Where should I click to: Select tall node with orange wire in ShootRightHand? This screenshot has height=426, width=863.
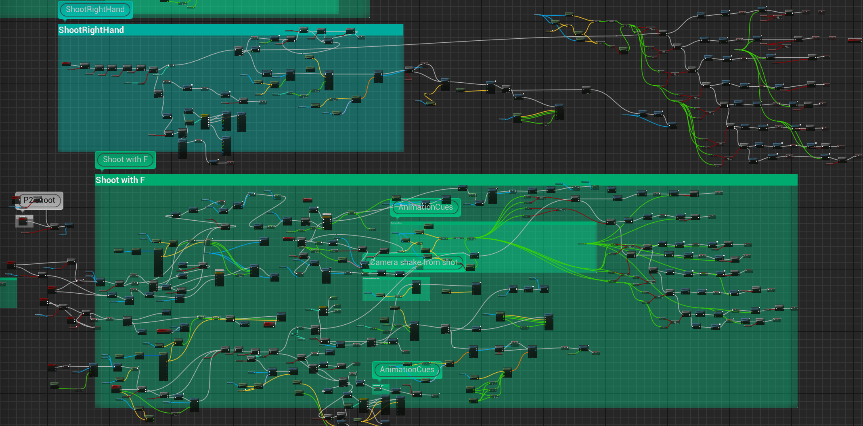378,77
